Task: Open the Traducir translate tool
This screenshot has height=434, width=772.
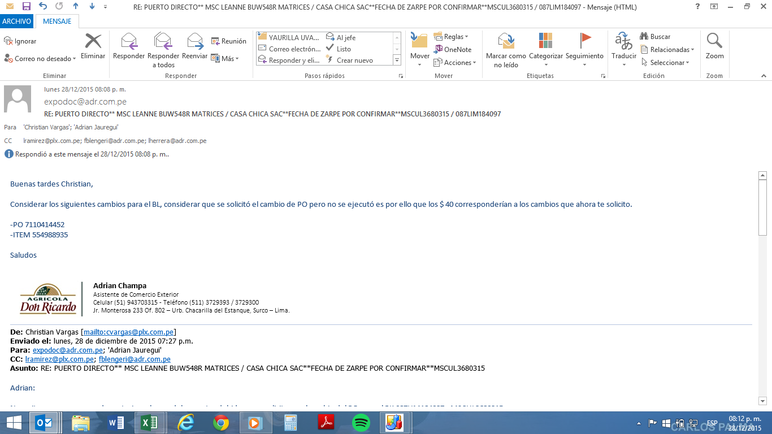Action: (x=624, y=42)
